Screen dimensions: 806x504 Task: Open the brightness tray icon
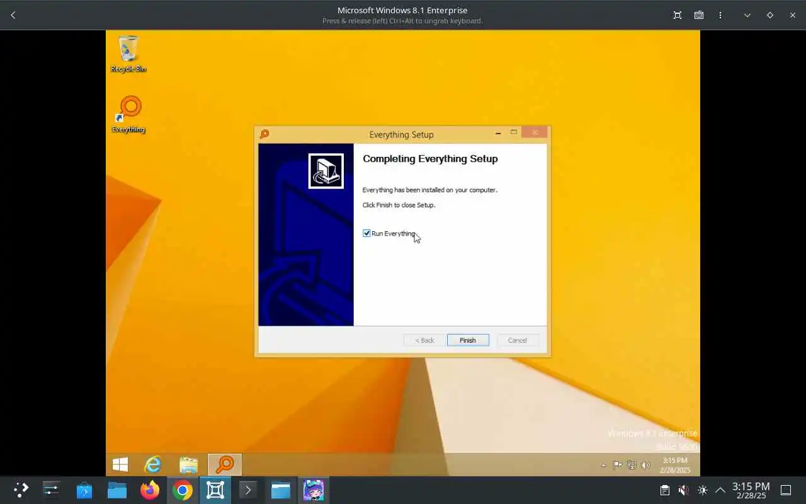point(703,490)
